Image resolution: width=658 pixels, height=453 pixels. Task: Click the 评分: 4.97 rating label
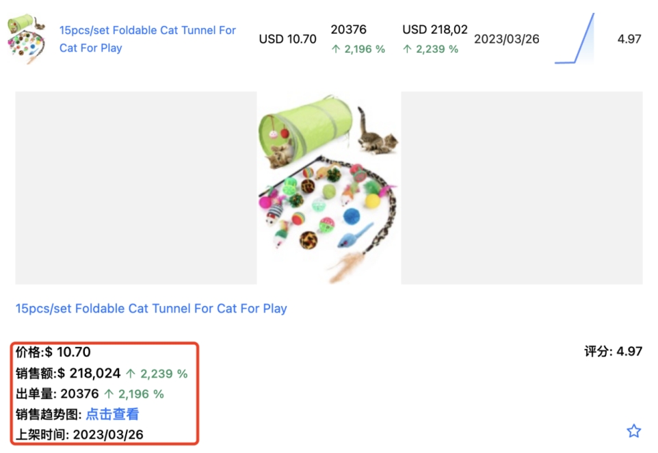613,352
